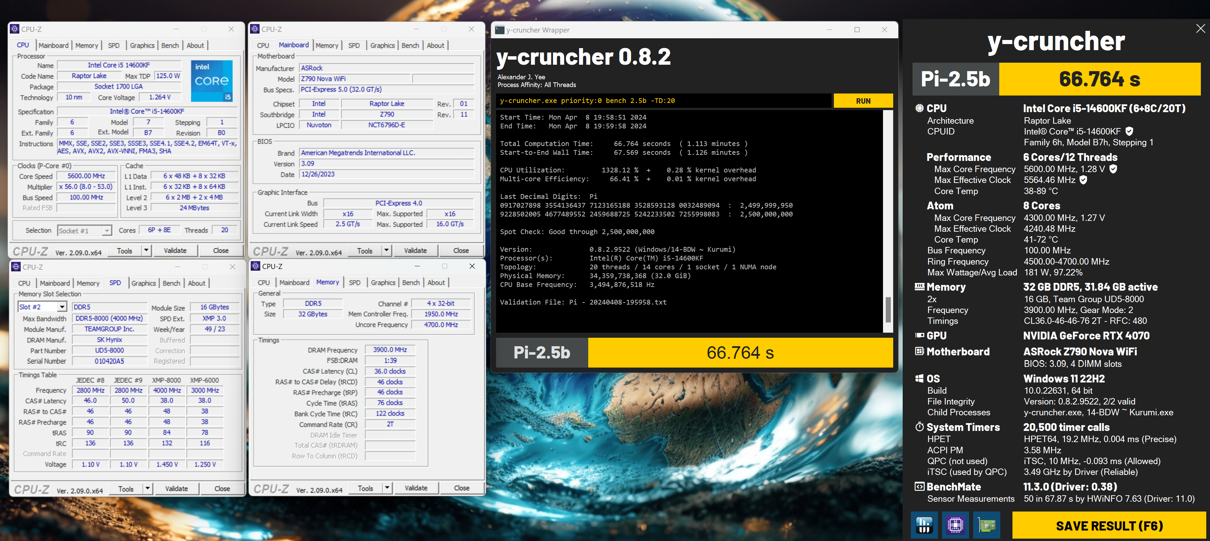Click the verified shield next to 5564.46 MHz
Screen dimensions: 1210x541
click(1083, 180)
